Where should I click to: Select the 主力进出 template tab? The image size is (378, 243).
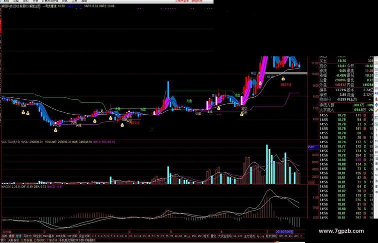pos(249,236)
